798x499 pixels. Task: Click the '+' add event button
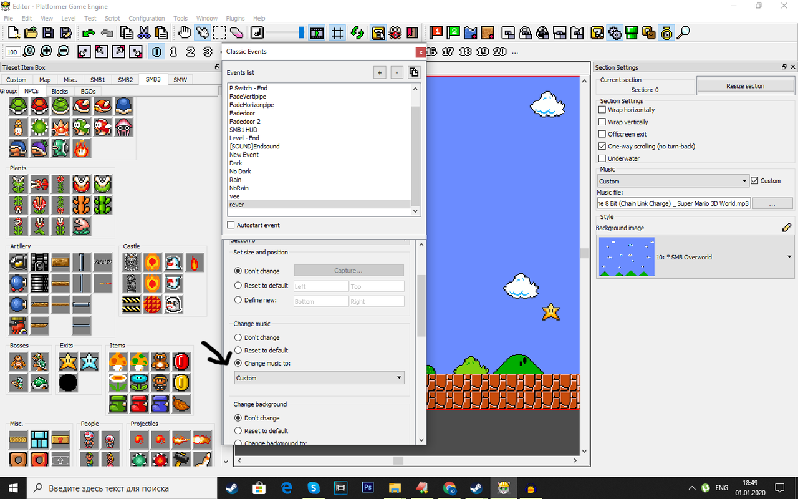[x=380, y=73]
